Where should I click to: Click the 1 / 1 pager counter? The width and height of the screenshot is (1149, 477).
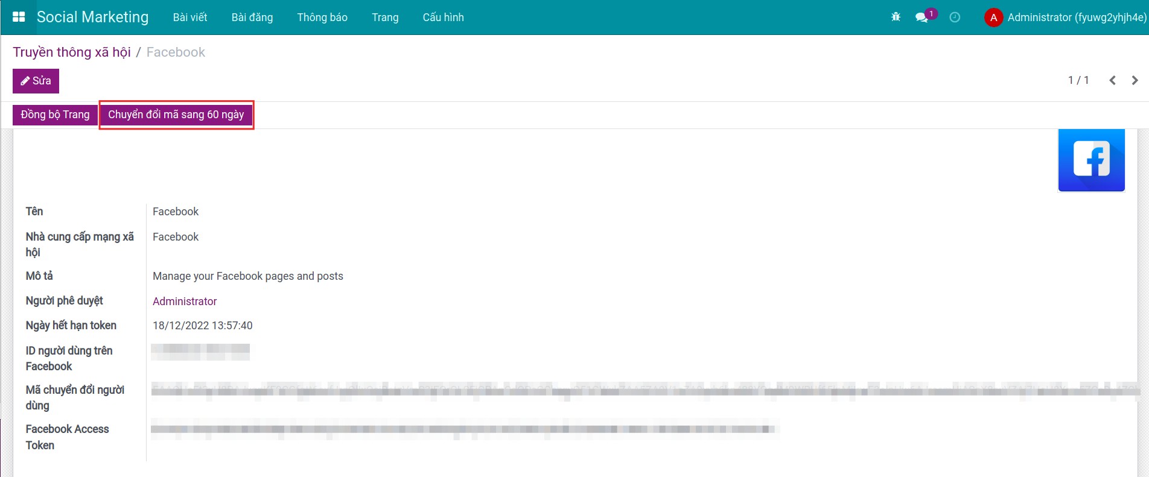click(x=1078, y=80)
